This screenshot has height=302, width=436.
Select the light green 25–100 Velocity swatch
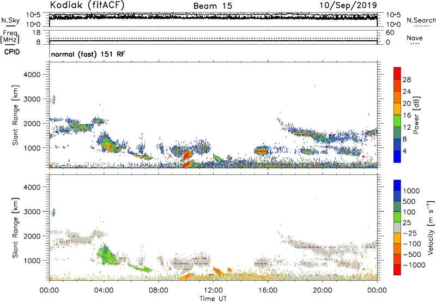397,217
